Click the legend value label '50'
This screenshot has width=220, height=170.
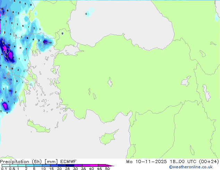coord(107,169)
